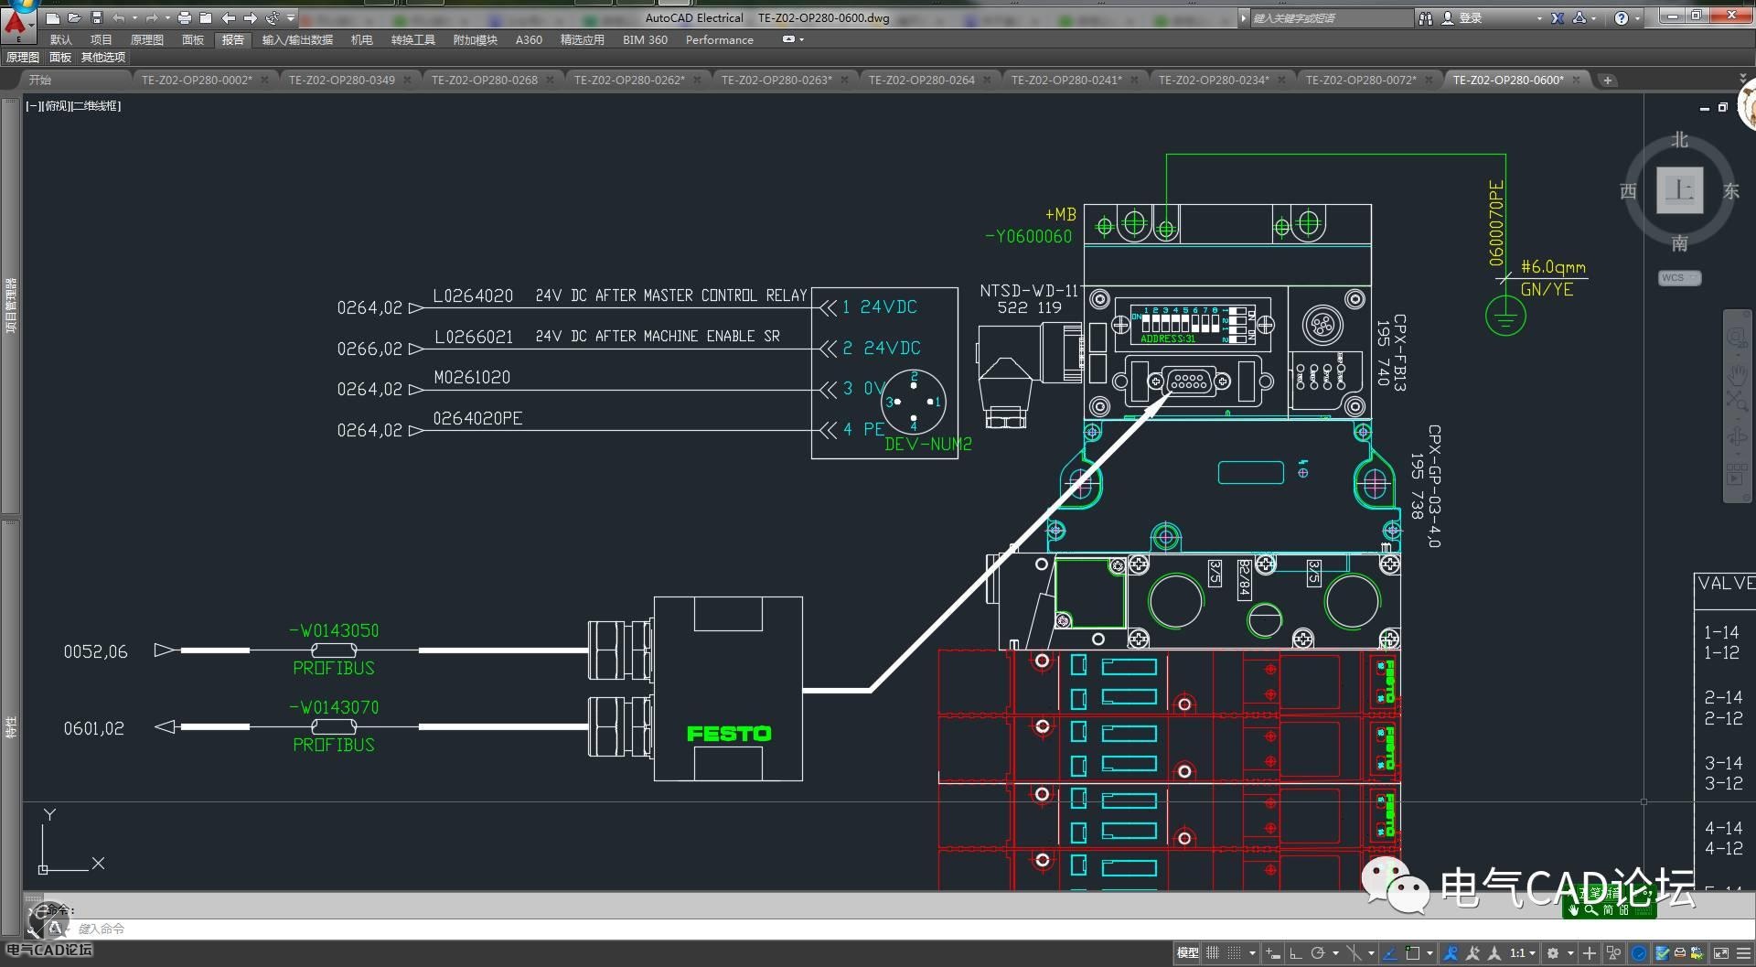
Task: Open the status bar Customization menu icon
Action: tap(1743, 953)
